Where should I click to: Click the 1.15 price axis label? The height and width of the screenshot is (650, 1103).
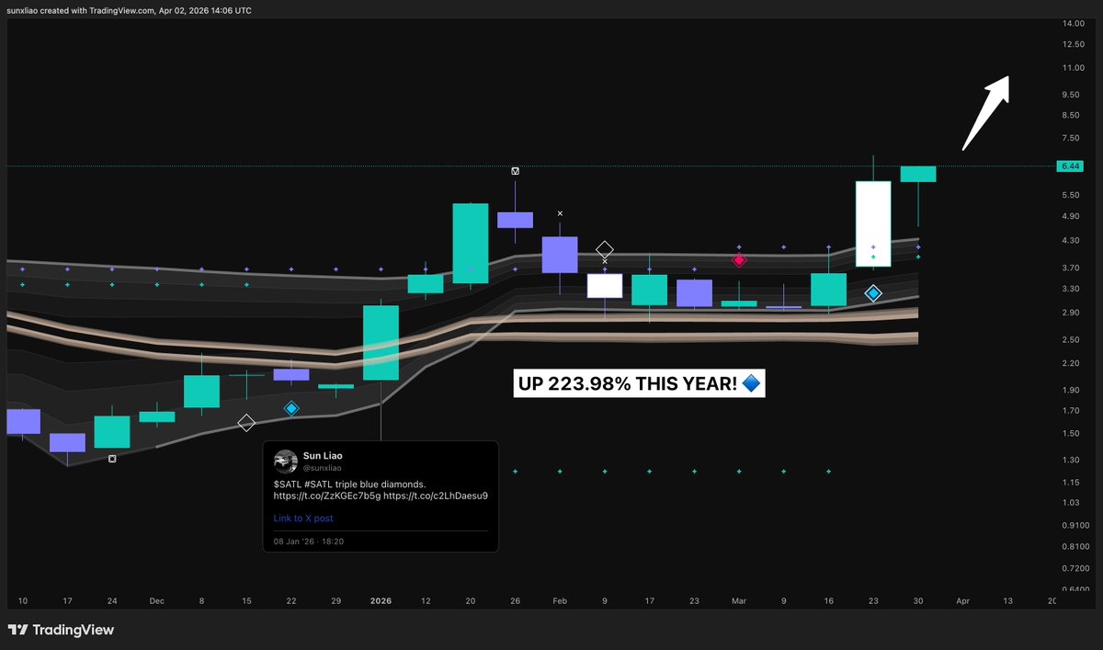tap(1069, 482)
